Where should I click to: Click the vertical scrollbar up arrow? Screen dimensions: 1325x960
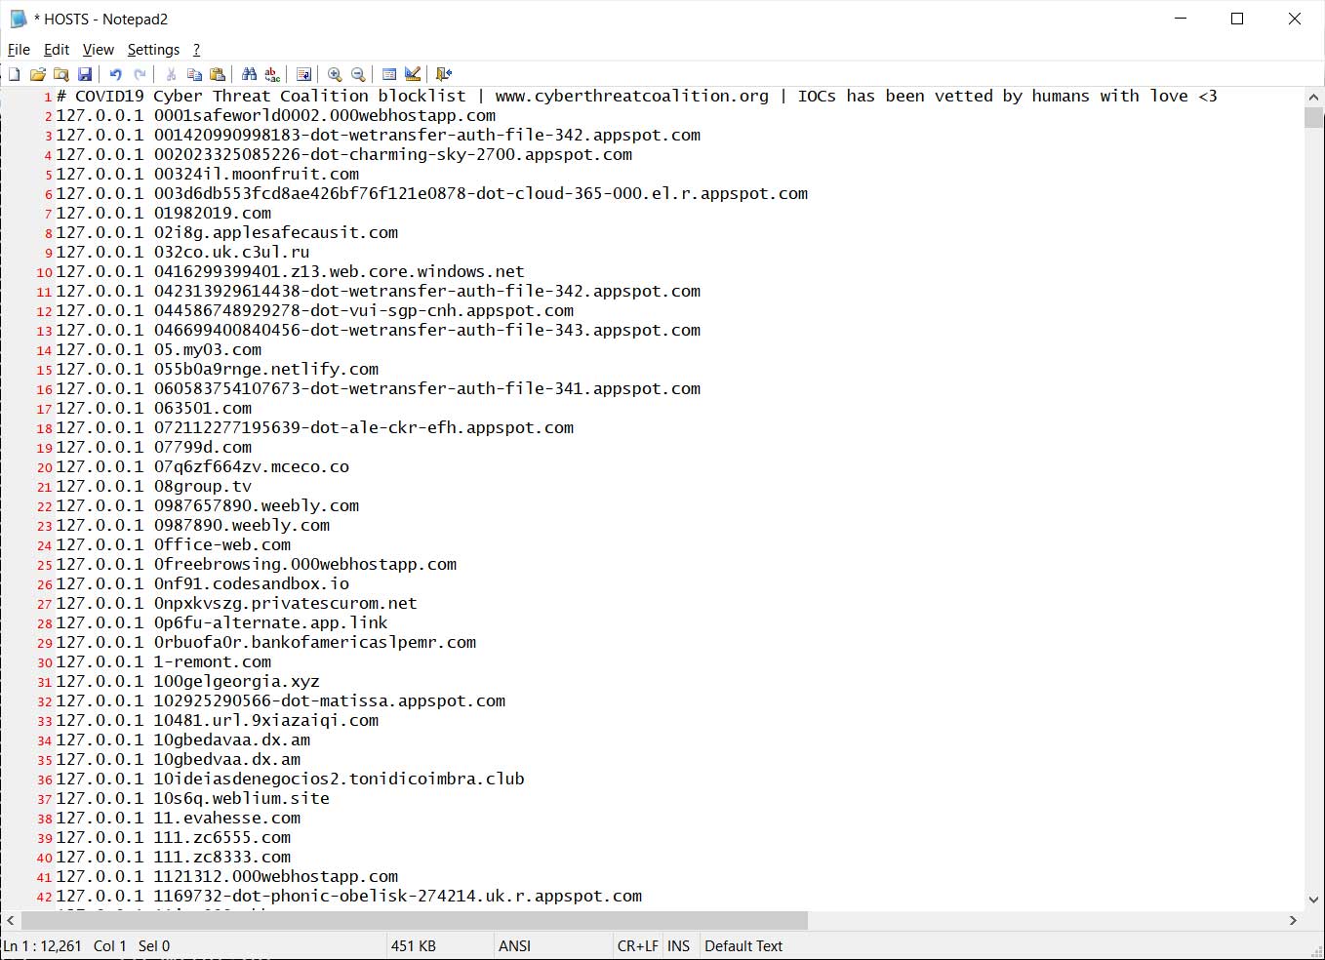1313,97
